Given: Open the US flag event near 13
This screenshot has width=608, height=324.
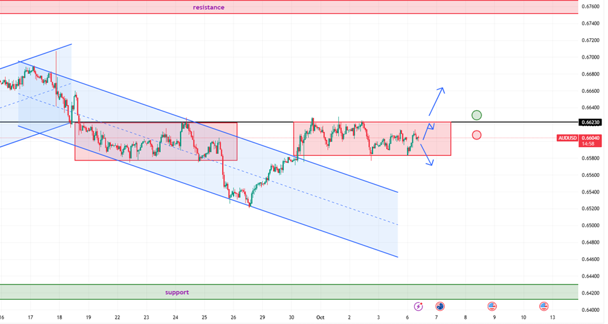Looking at the screenshot, I should pyautogui.click(x=544, y=306).
